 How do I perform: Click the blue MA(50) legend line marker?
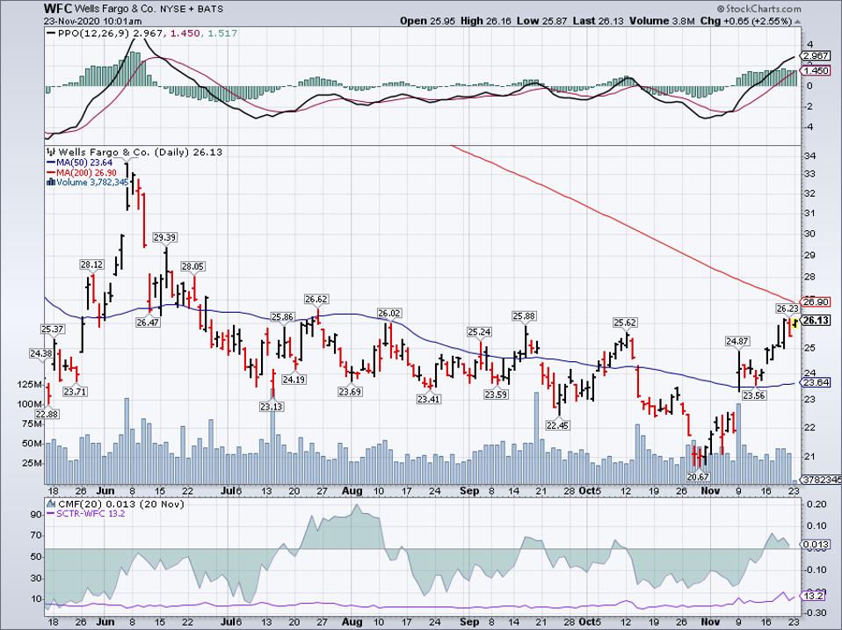(52, 162)
